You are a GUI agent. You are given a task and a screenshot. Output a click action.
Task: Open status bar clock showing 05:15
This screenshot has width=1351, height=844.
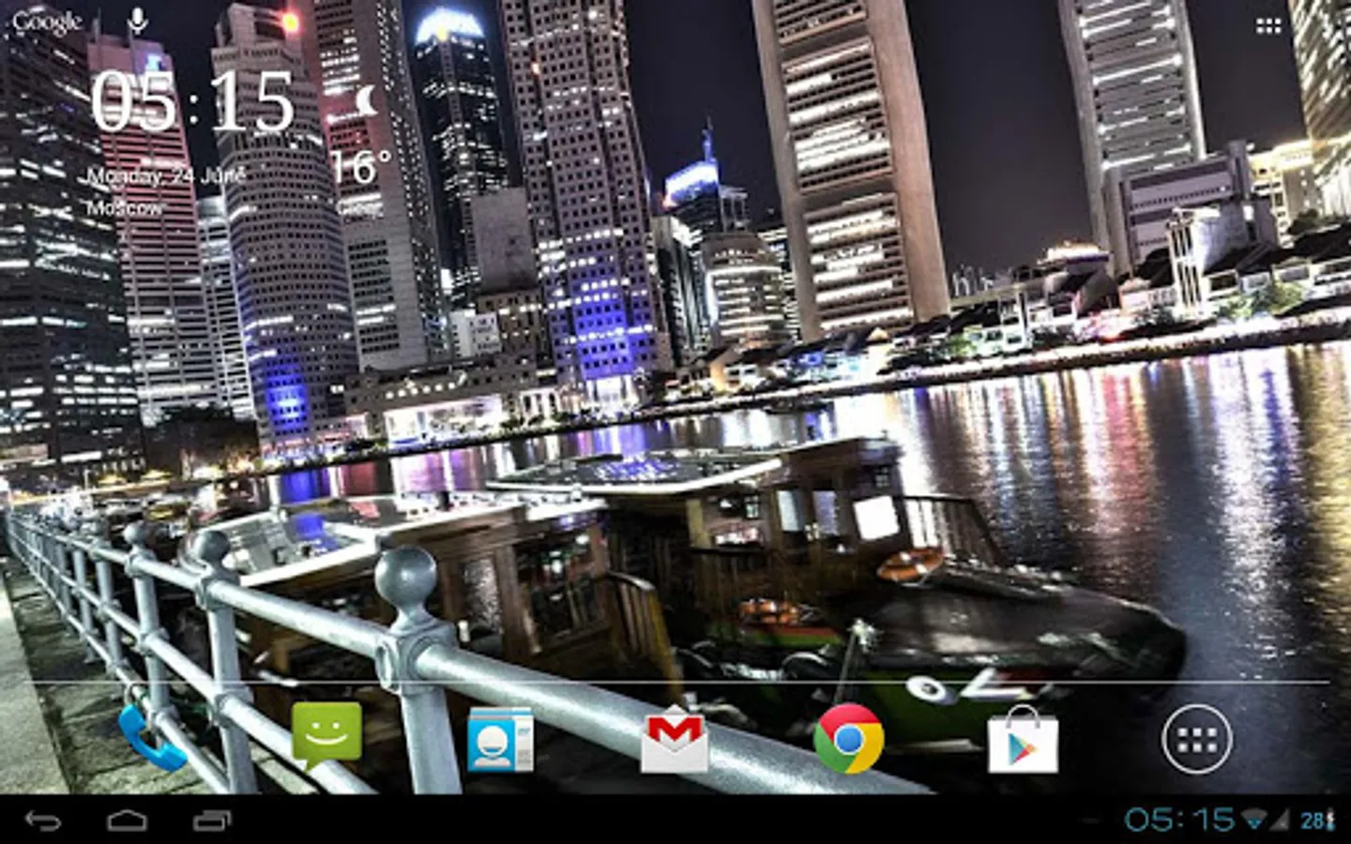pyautogui.click(x=1179, y=820)
